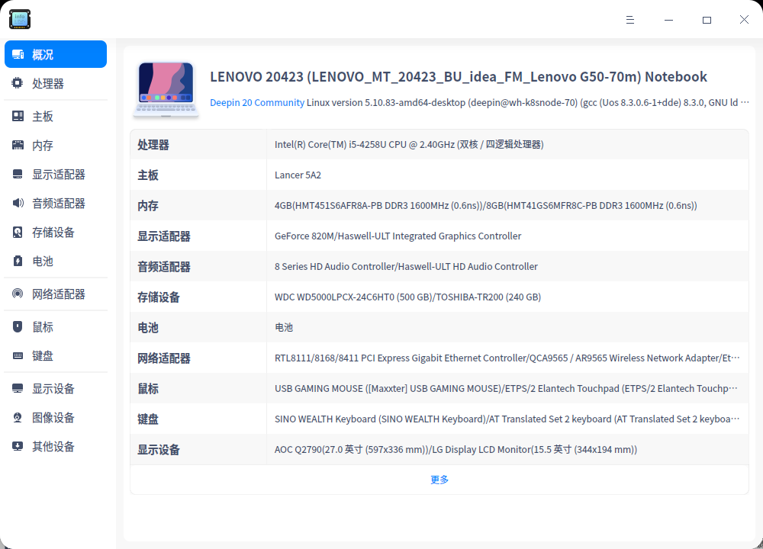
Task: Click the 内存 (Memory) sidebar icon
Action: pos(17,144)
